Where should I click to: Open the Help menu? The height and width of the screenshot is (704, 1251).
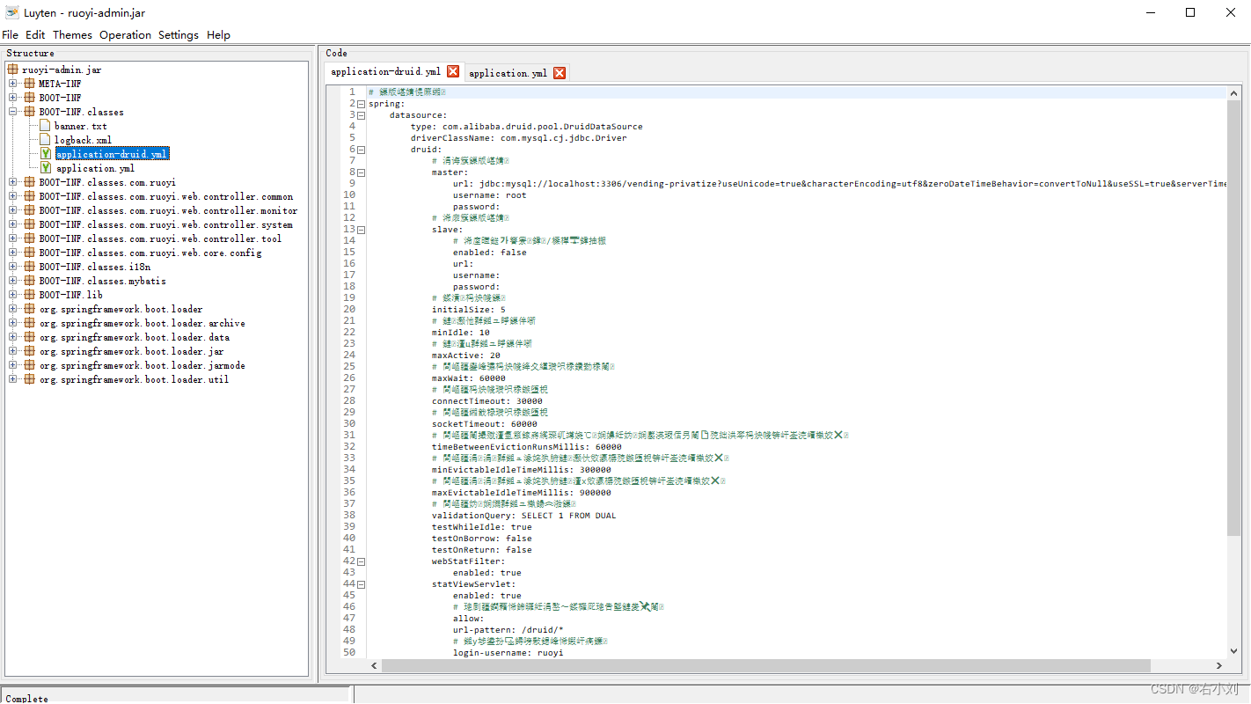click(x=218, y=35)
